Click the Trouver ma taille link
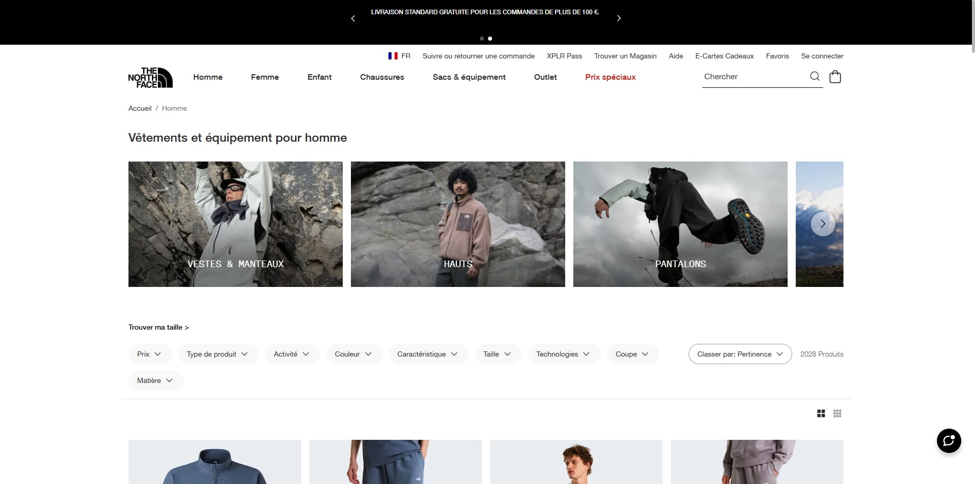The height and width of the screenshot is (484, 975). [158, 328]
